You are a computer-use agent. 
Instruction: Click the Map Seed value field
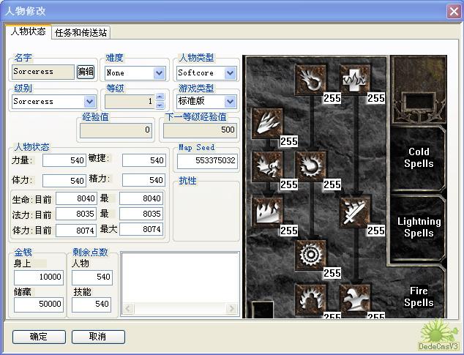coord(207,161)
